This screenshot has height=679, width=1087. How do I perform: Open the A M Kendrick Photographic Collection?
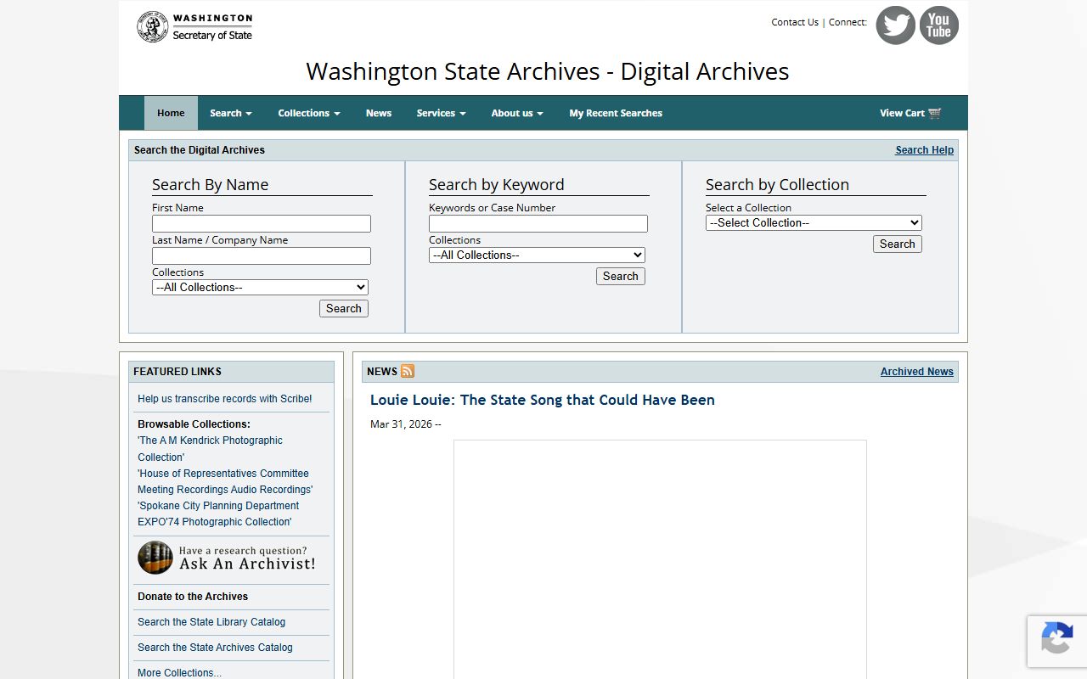pyautogui.click(x=210, y=448)
